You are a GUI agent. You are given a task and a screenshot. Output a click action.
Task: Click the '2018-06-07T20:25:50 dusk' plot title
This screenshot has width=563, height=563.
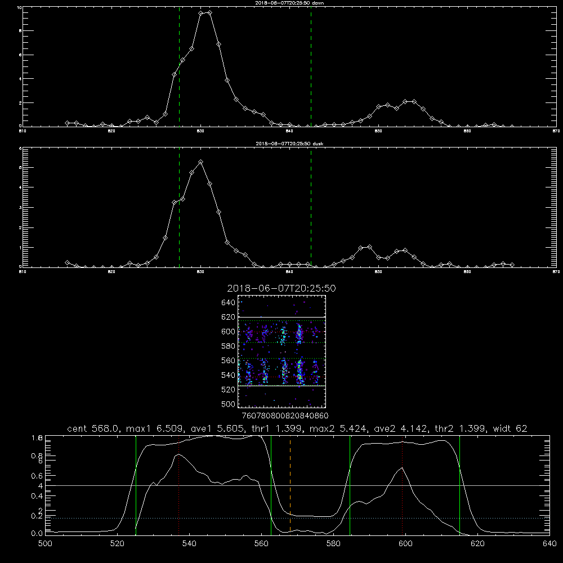point(289,144)
